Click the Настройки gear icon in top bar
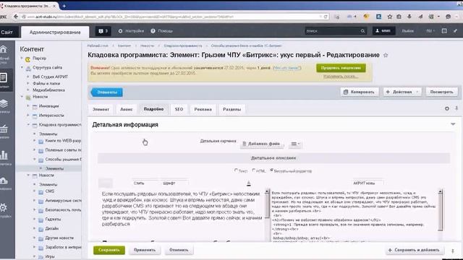The height and width of the screenshot is (260, 463). tap(120, 31)
